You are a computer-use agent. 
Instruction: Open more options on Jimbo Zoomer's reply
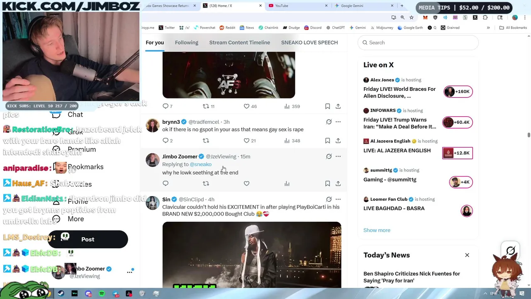click(338, 157)
